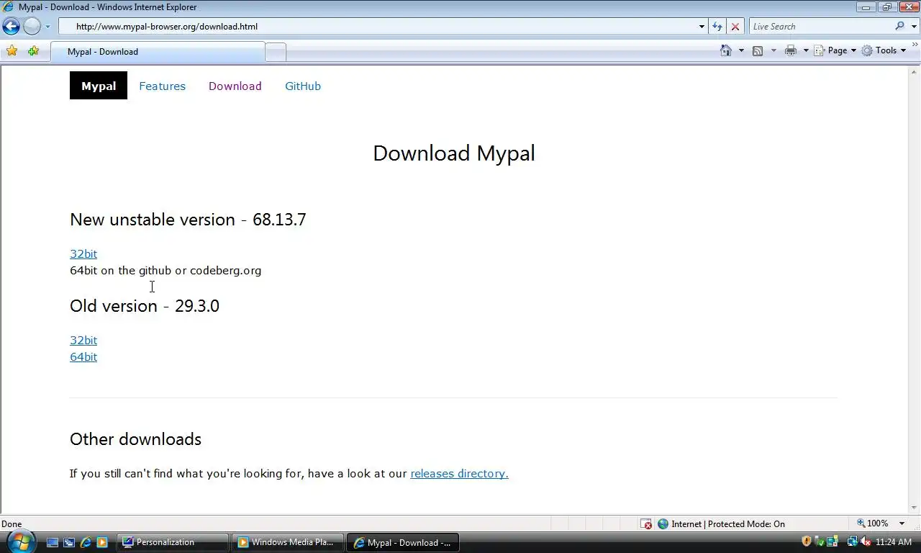Download 32bit of old version 29.3.0
The width and height of the screenshot is (921, 553).
[x=83, y=340]
